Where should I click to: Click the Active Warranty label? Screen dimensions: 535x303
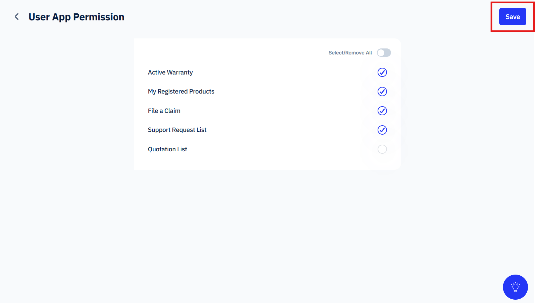point(170,72)
